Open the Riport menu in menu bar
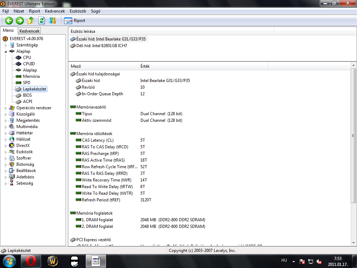 click(35, 11)
